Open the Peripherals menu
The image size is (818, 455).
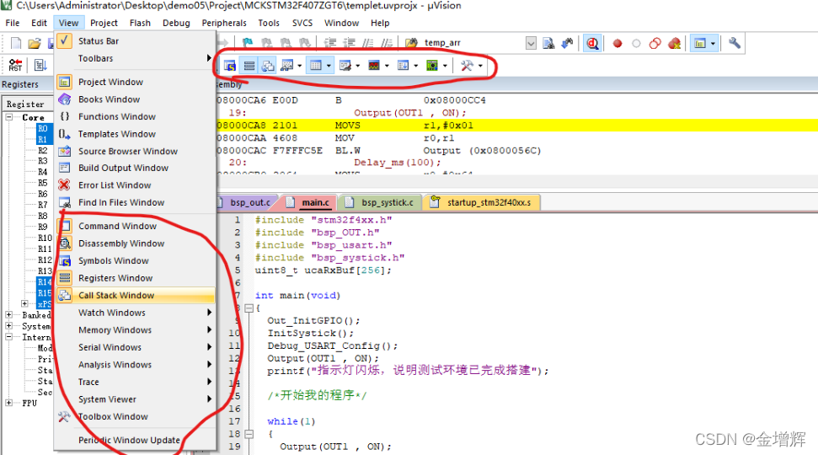(224, 23)
